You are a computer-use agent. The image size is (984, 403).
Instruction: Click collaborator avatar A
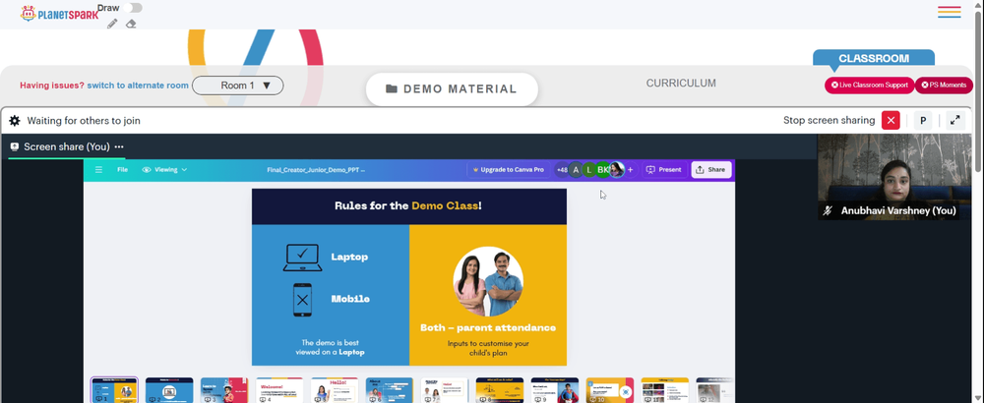coord(576,170)
